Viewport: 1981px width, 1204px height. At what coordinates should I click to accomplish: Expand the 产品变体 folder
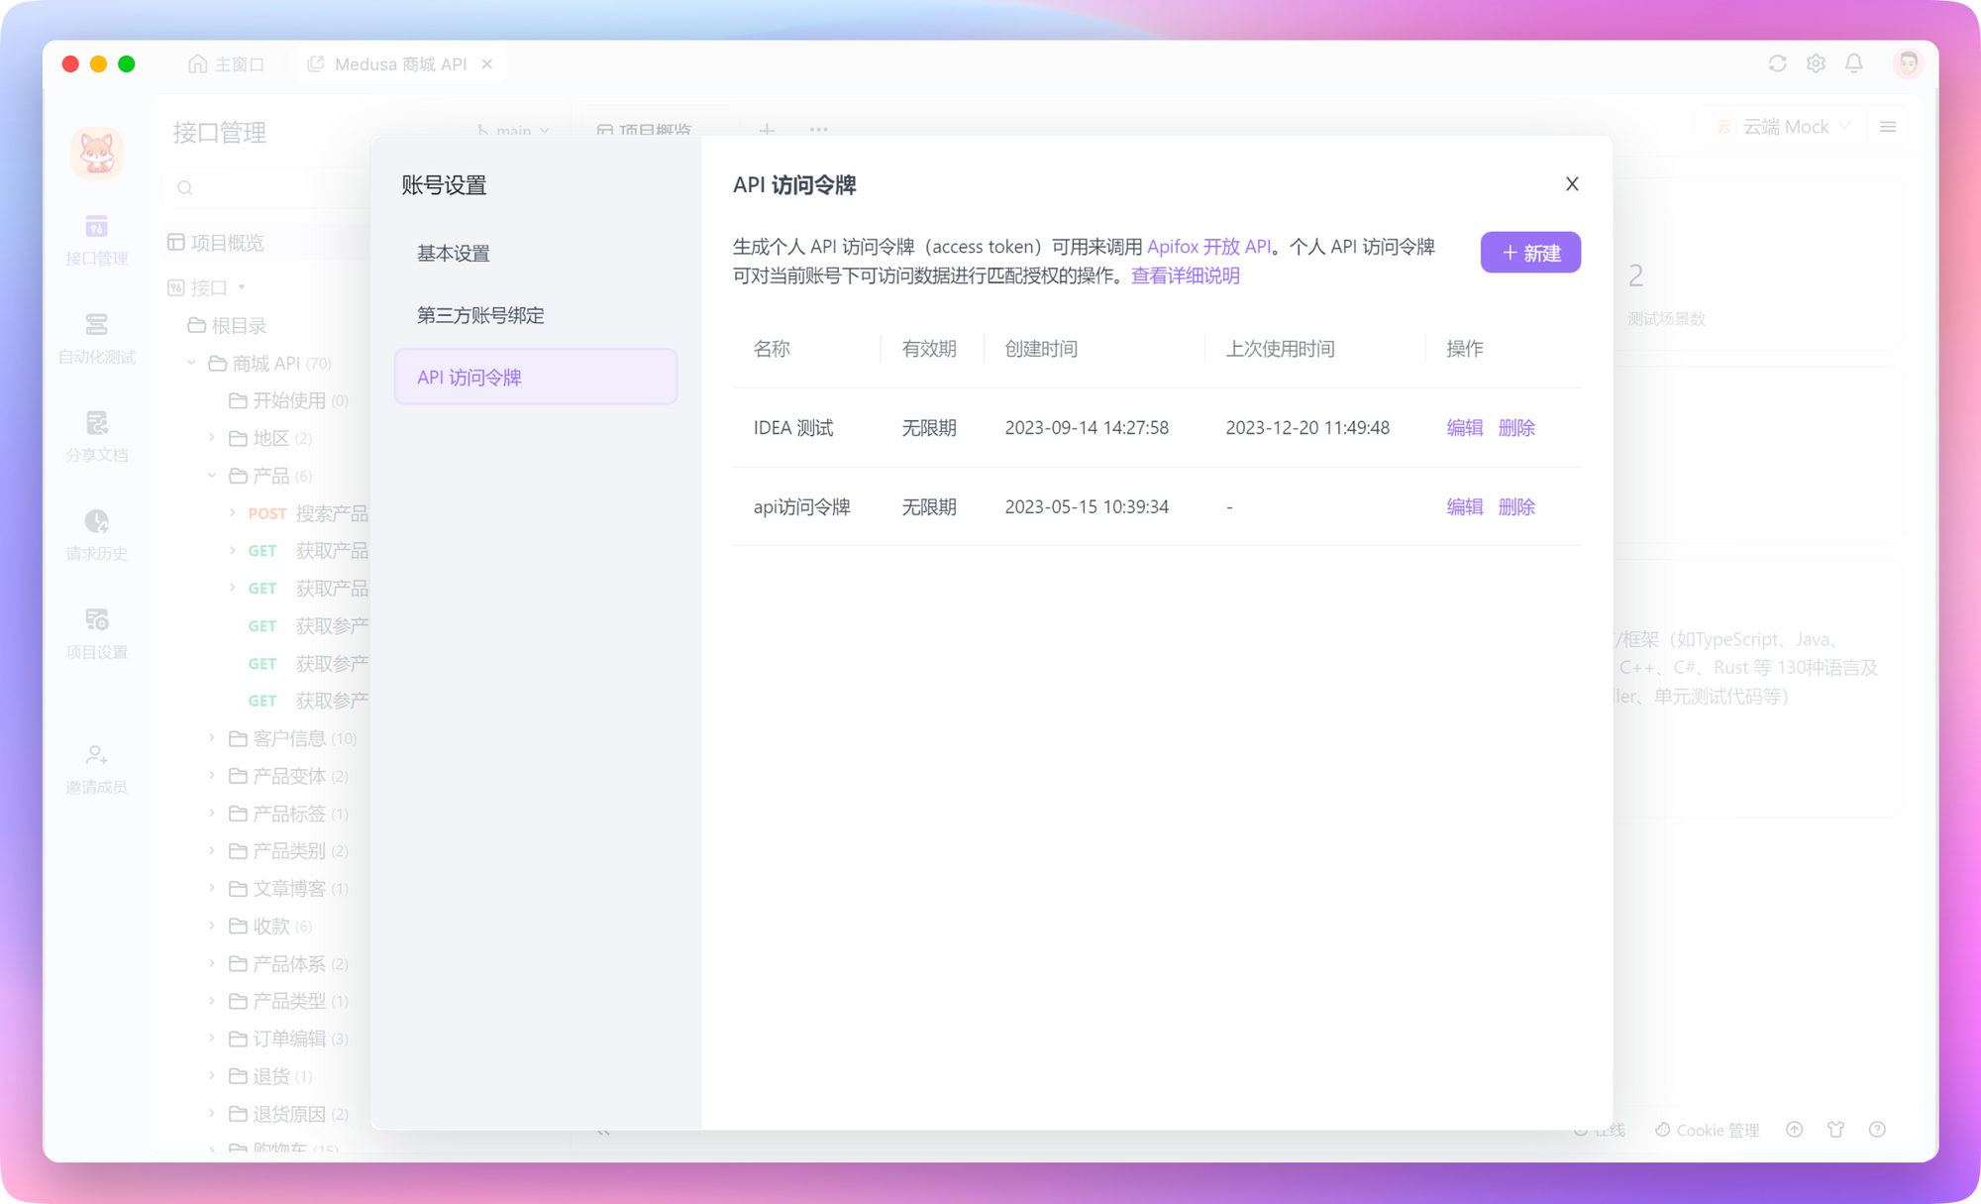point(212,776)
